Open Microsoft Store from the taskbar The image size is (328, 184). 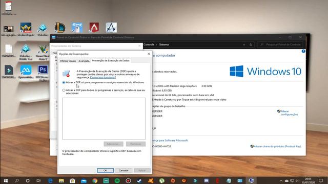coord(72,180)
